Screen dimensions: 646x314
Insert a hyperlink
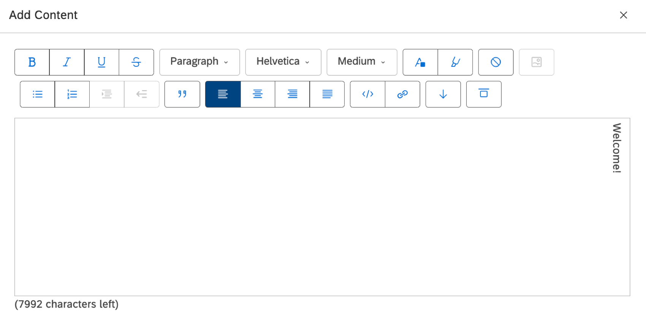pos(402,94)
